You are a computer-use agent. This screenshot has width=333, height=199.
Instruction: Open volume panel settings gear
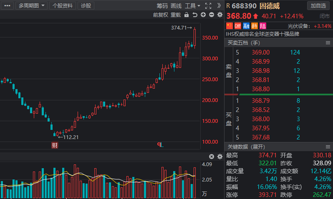click(220, 156)
